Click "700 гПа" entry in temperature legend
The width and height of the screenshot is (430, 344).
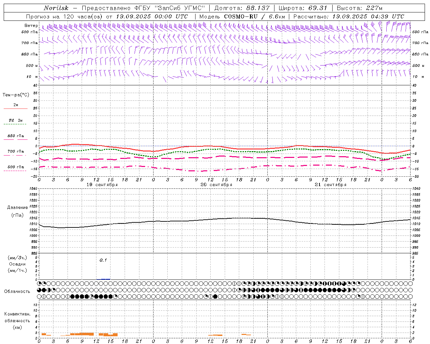[x=15, y=152]
